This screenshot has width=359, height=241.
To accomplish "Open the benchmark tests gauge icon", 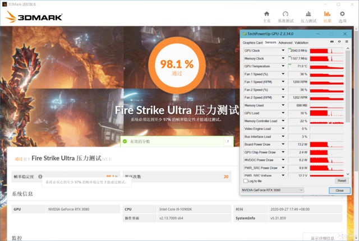I will click(x=286, y=14).
